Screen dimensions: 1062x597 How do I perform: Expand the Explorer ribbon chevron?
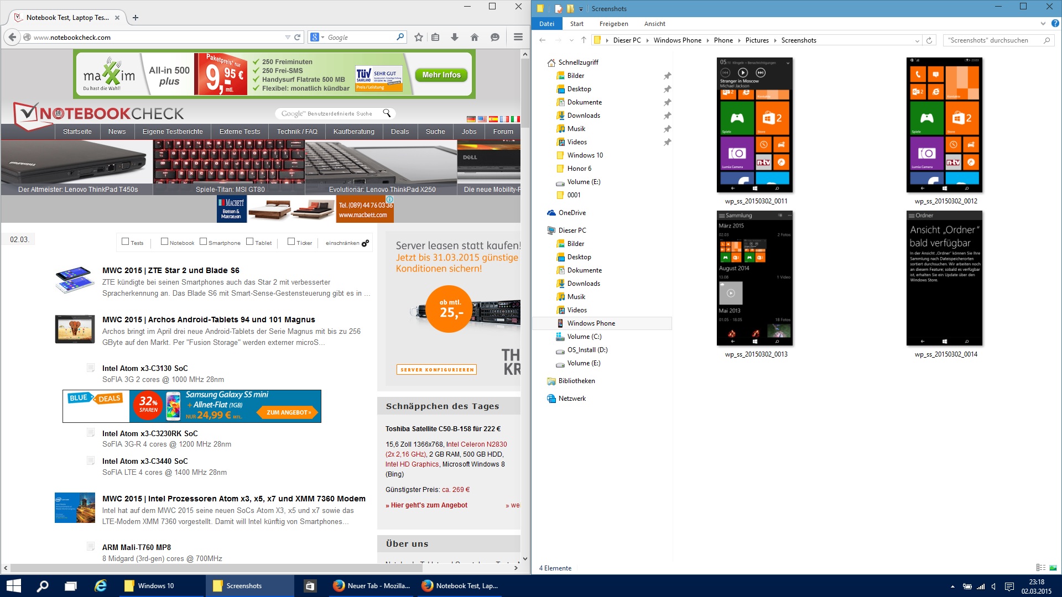pos(1043,23)
